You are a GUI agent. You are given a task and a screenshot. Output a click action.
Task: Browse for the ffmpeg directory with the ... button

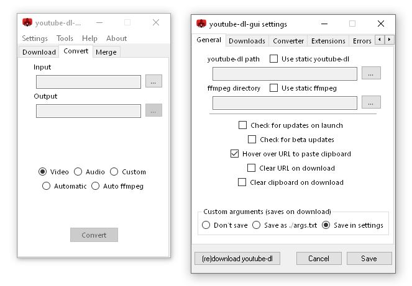coord(371,102)
